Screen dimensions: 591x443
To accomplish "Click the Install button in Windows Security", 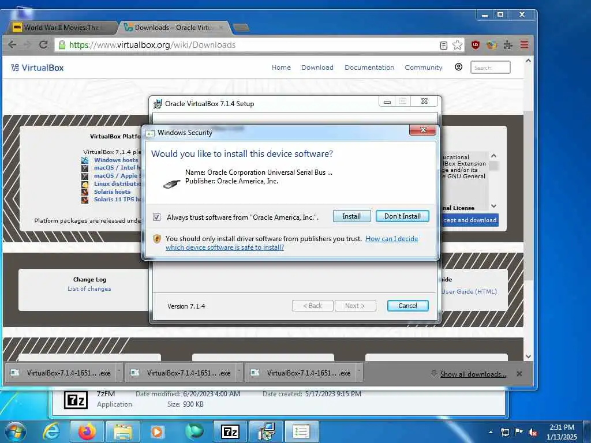I will coord(351,216).
